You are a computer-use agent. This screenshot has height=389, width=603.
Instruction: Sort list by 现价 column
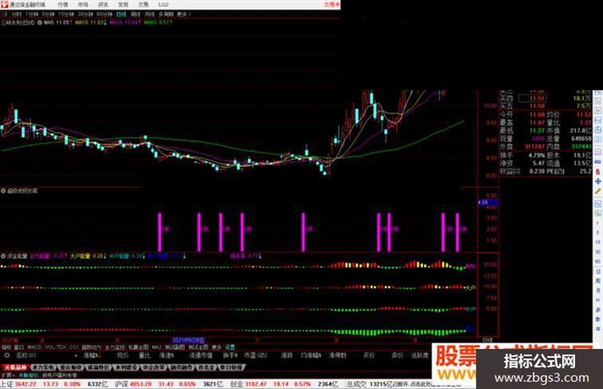[x=123, y=355]
